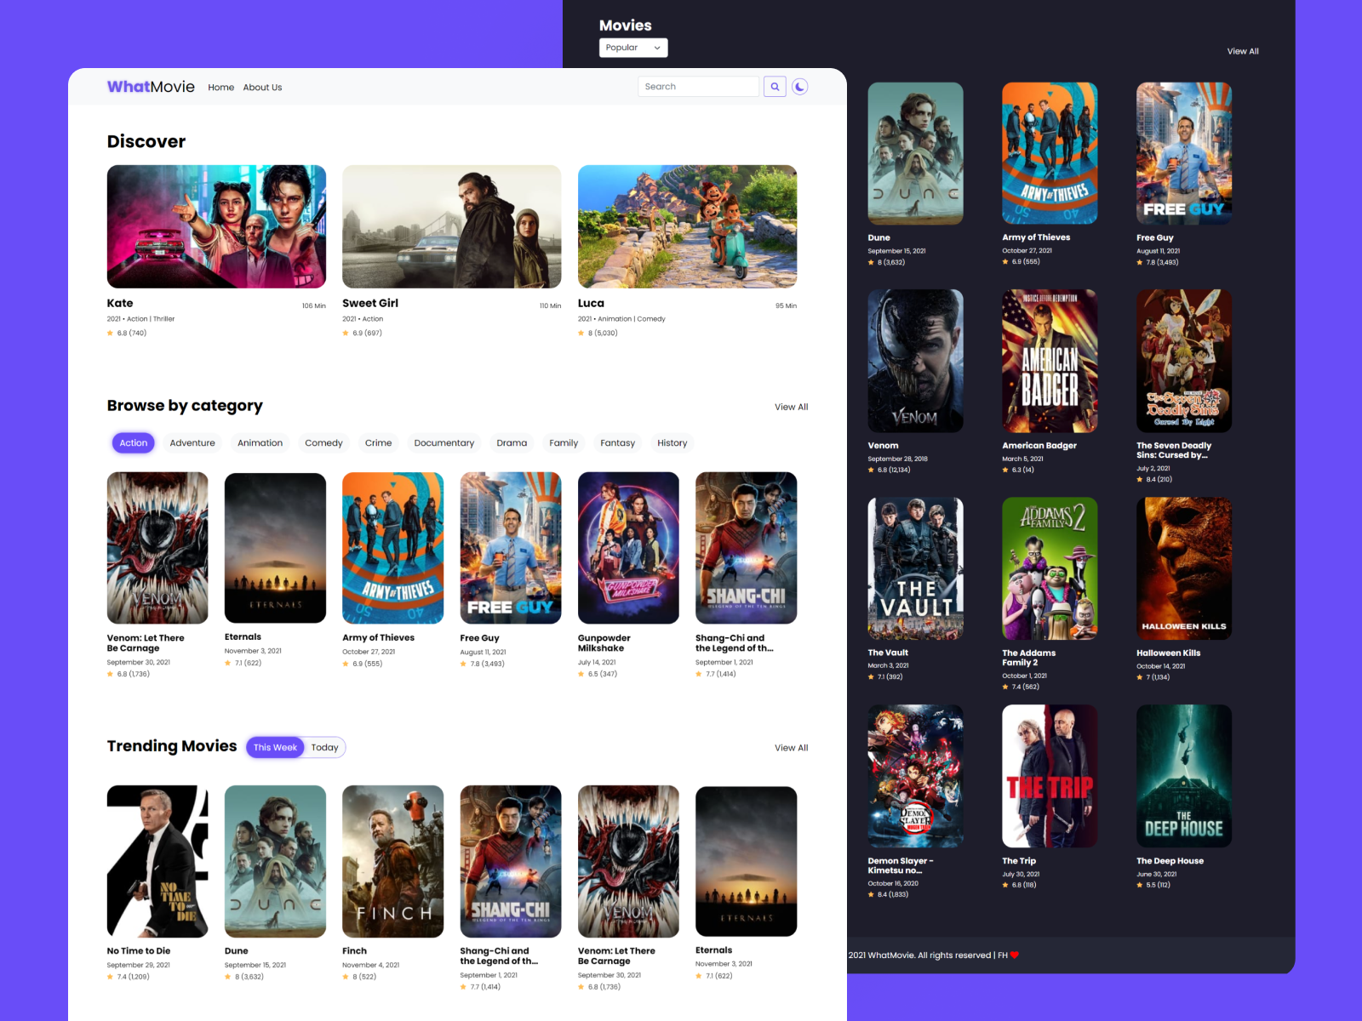Click the search magnifier icon button

pyautogui.click(x=775, y=87)
